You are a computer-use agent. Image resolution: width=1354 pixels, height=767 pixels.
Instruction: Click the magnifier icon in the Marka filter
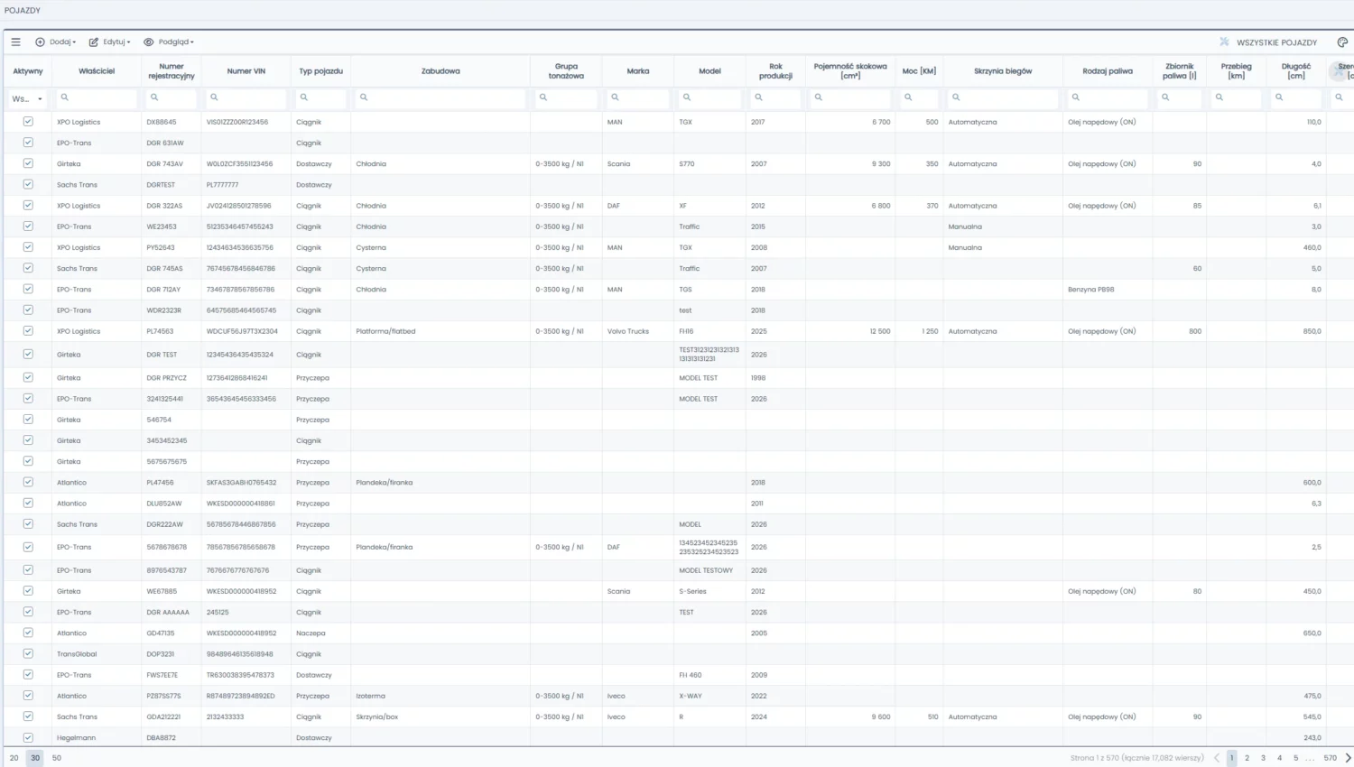point(615,97)
